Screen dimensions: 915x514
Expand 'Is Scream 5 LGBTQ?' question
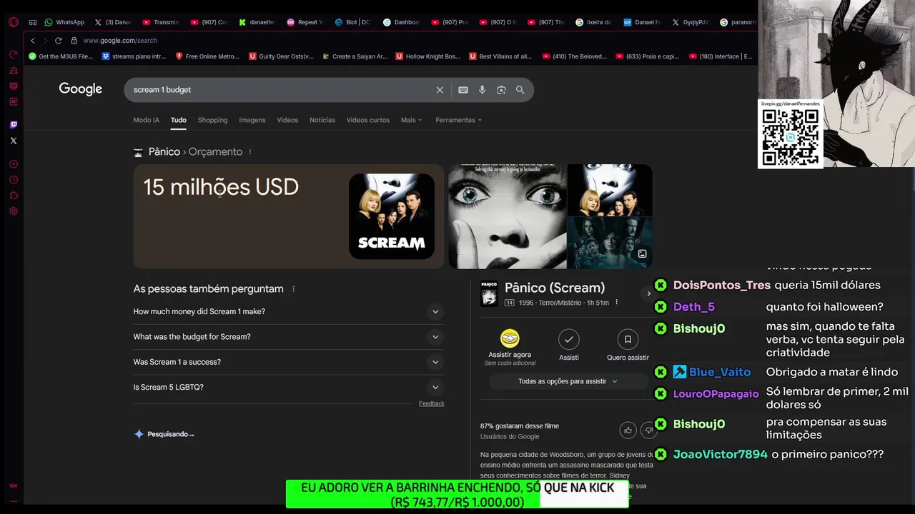click(288, 387)
